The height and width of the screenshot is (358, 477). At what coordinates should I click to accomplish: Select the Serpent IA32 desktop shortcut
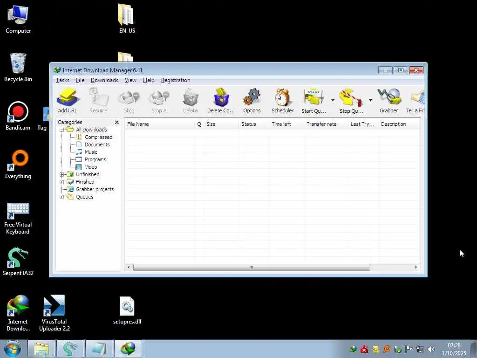tap(18, 262)
